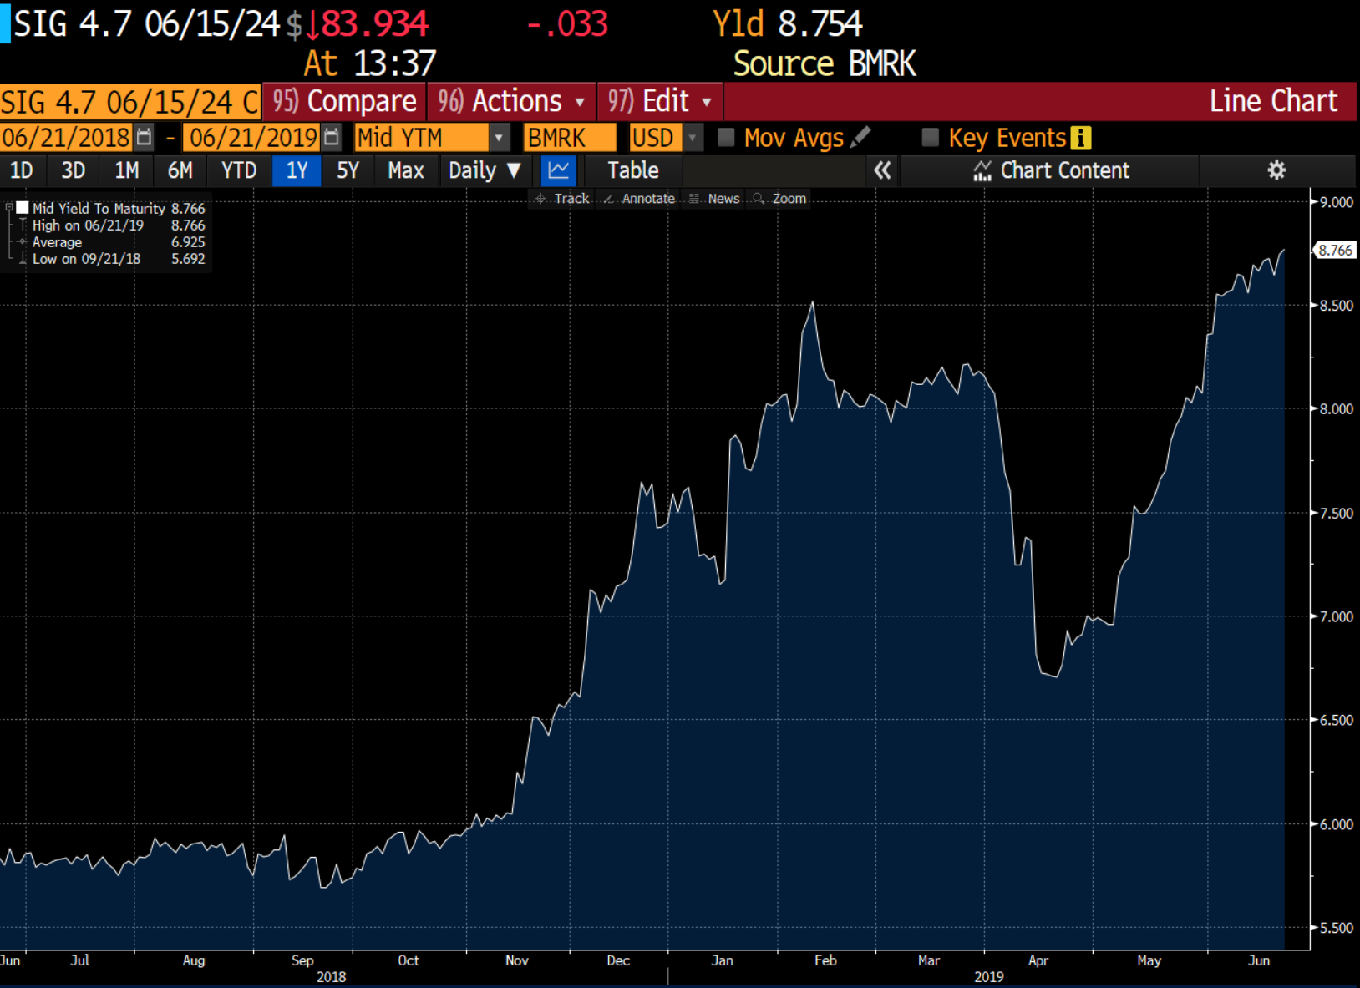Click the February yield peak on chart line

(x=813, y=303)
